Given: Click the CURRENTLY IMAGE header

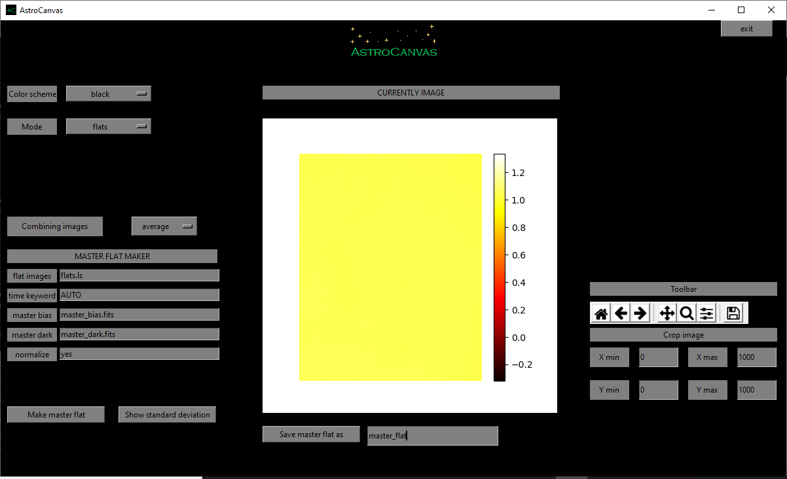Looking at the screenshot, I should [x=411, y=92].
